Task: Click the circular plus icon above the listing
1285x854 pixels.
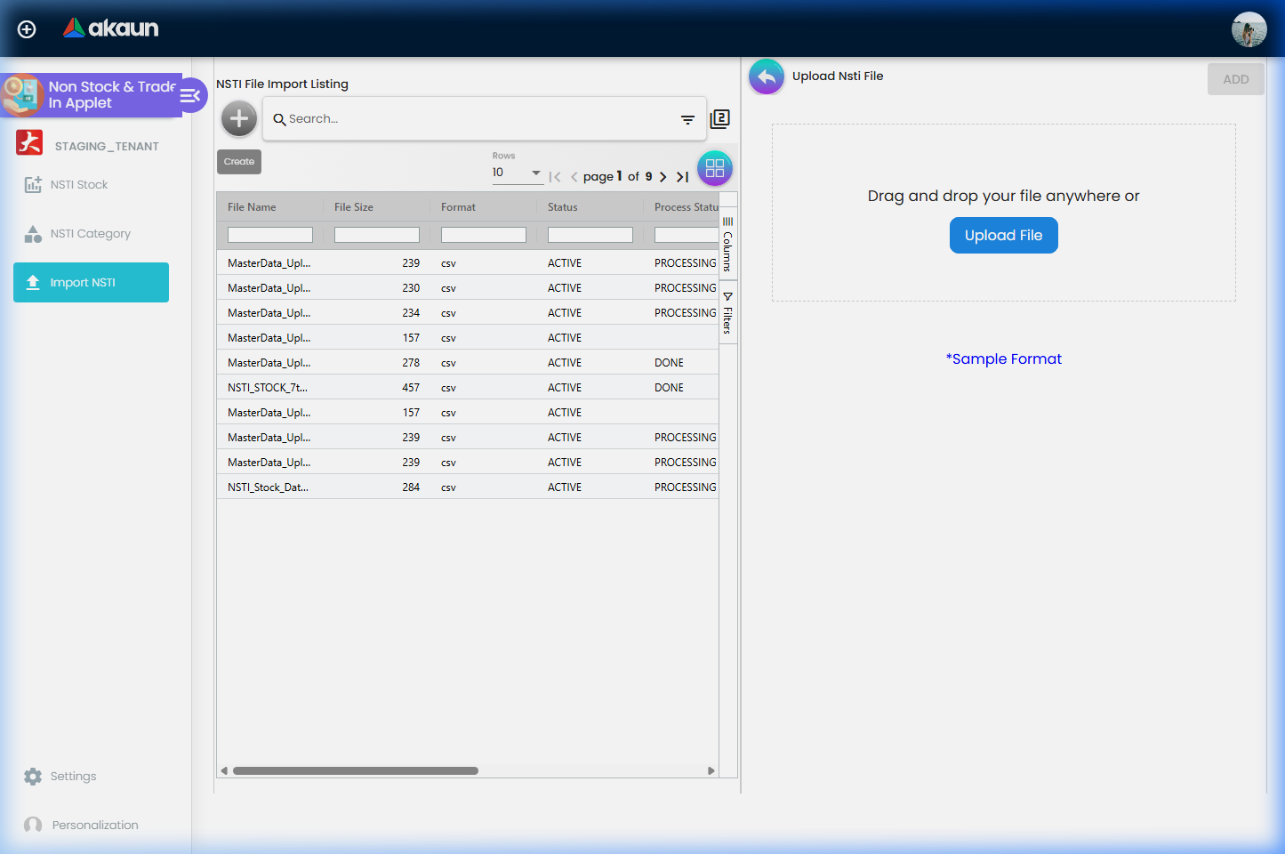Action: 238,117
